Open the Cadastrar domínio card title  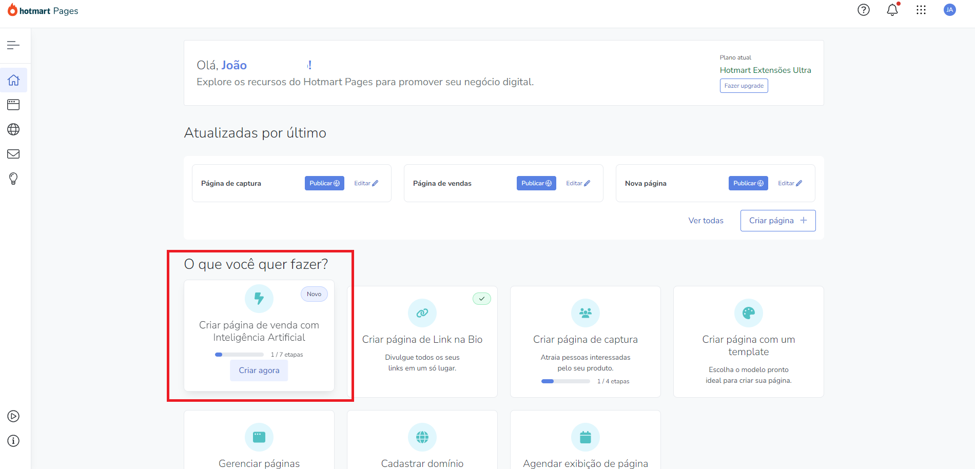point(422,463)
